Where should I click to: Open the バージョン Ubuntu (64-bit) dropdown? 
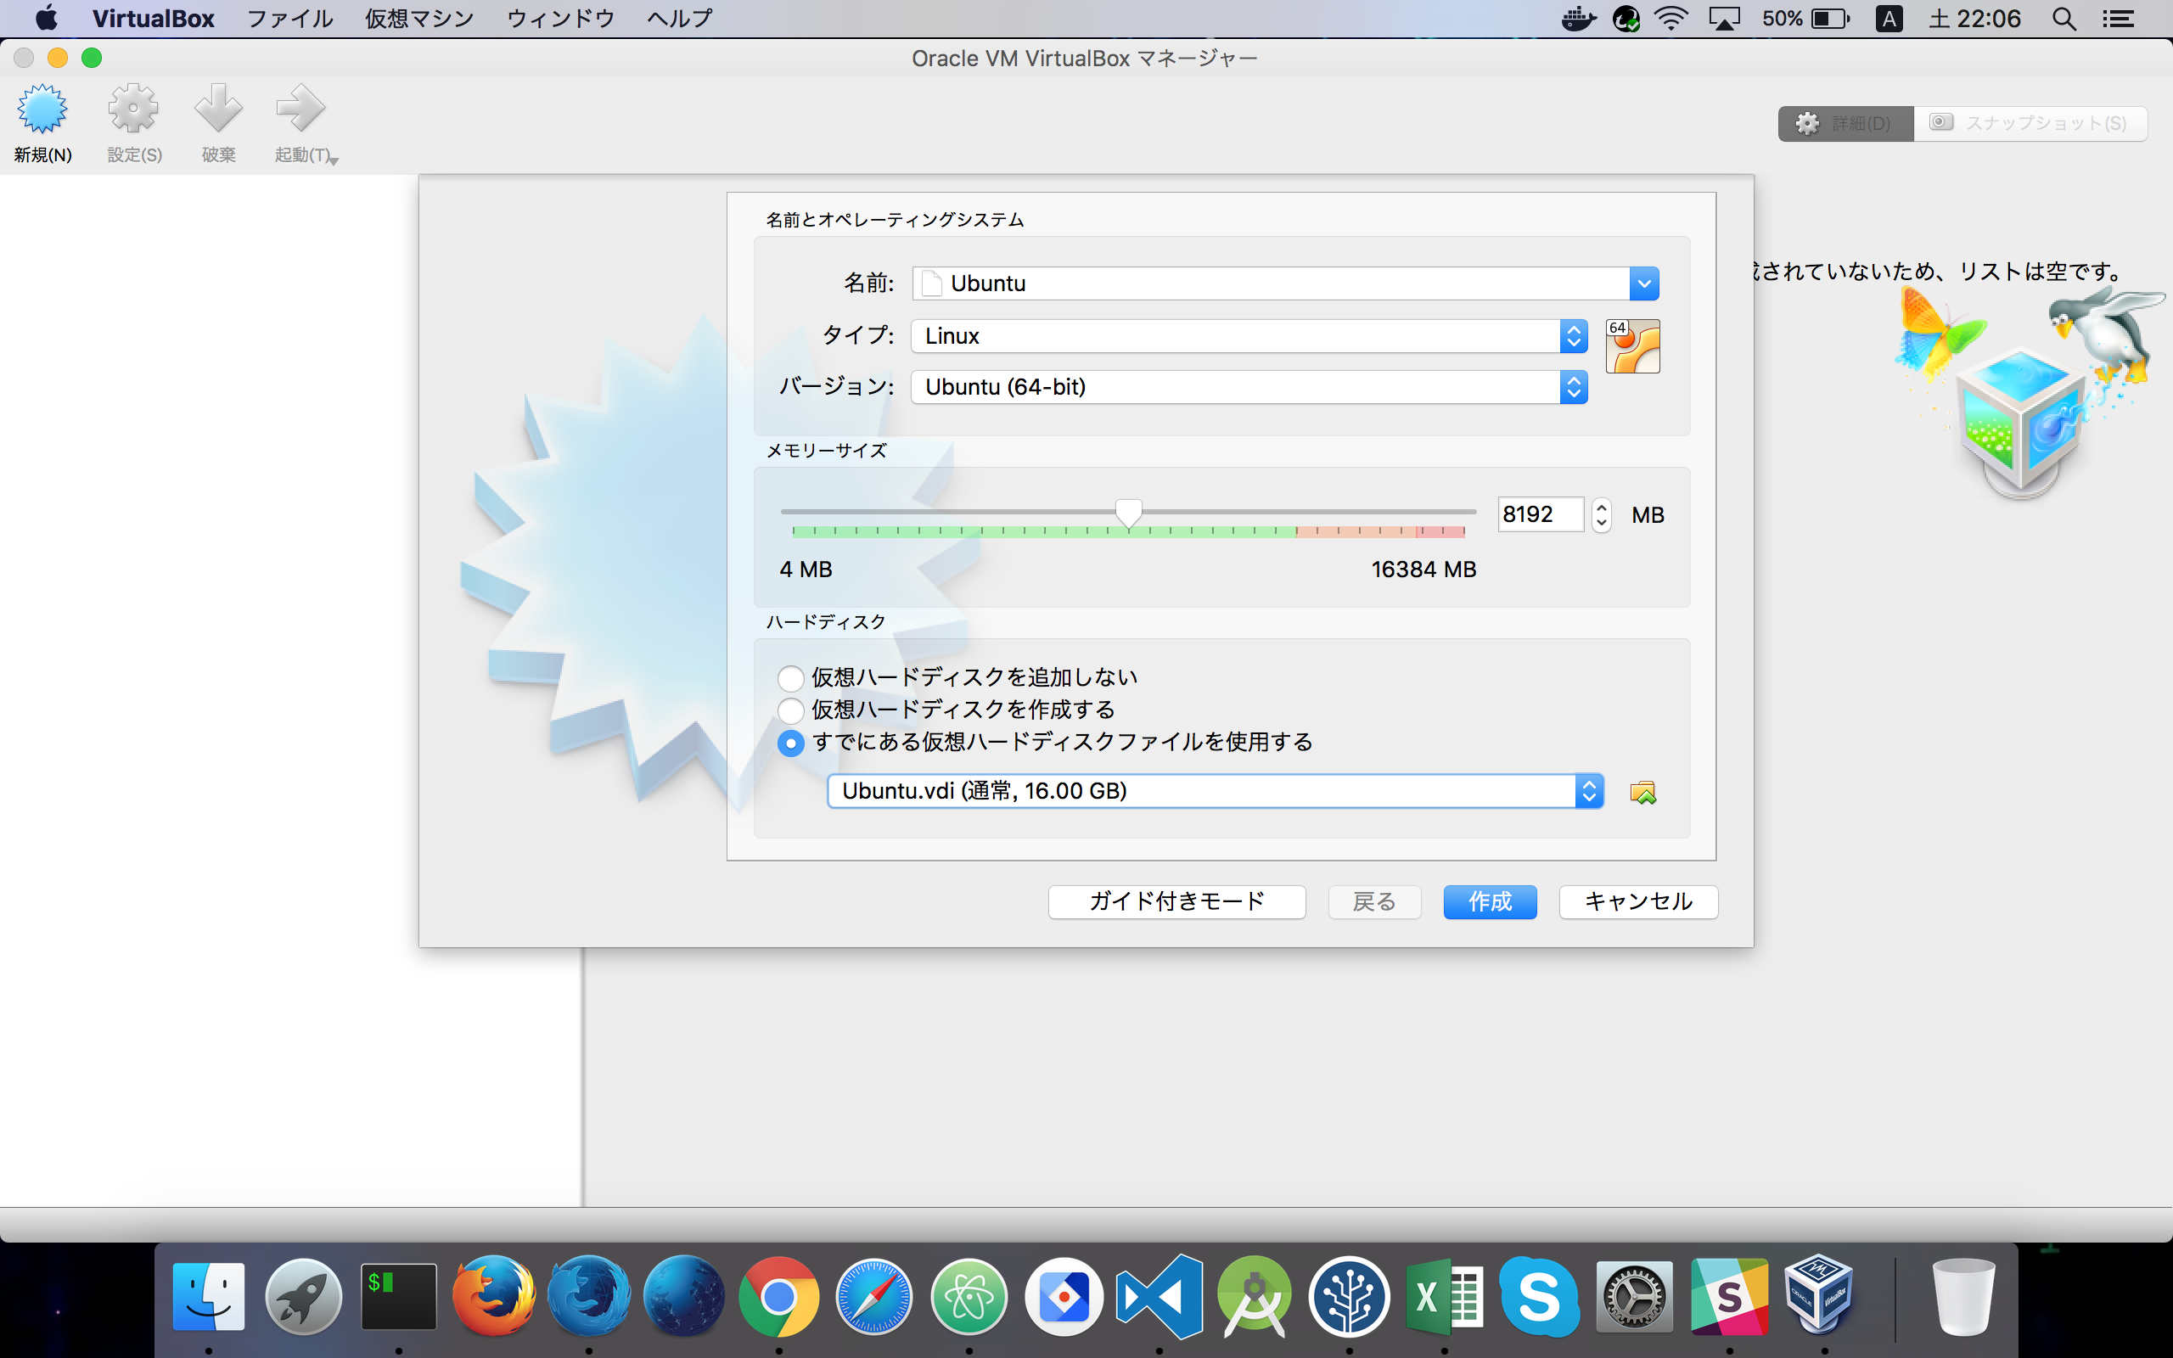(1248, 387)
